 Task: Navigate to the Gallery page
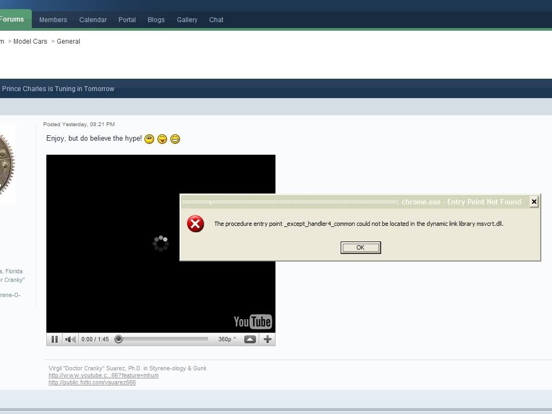[x=187, y=20]
